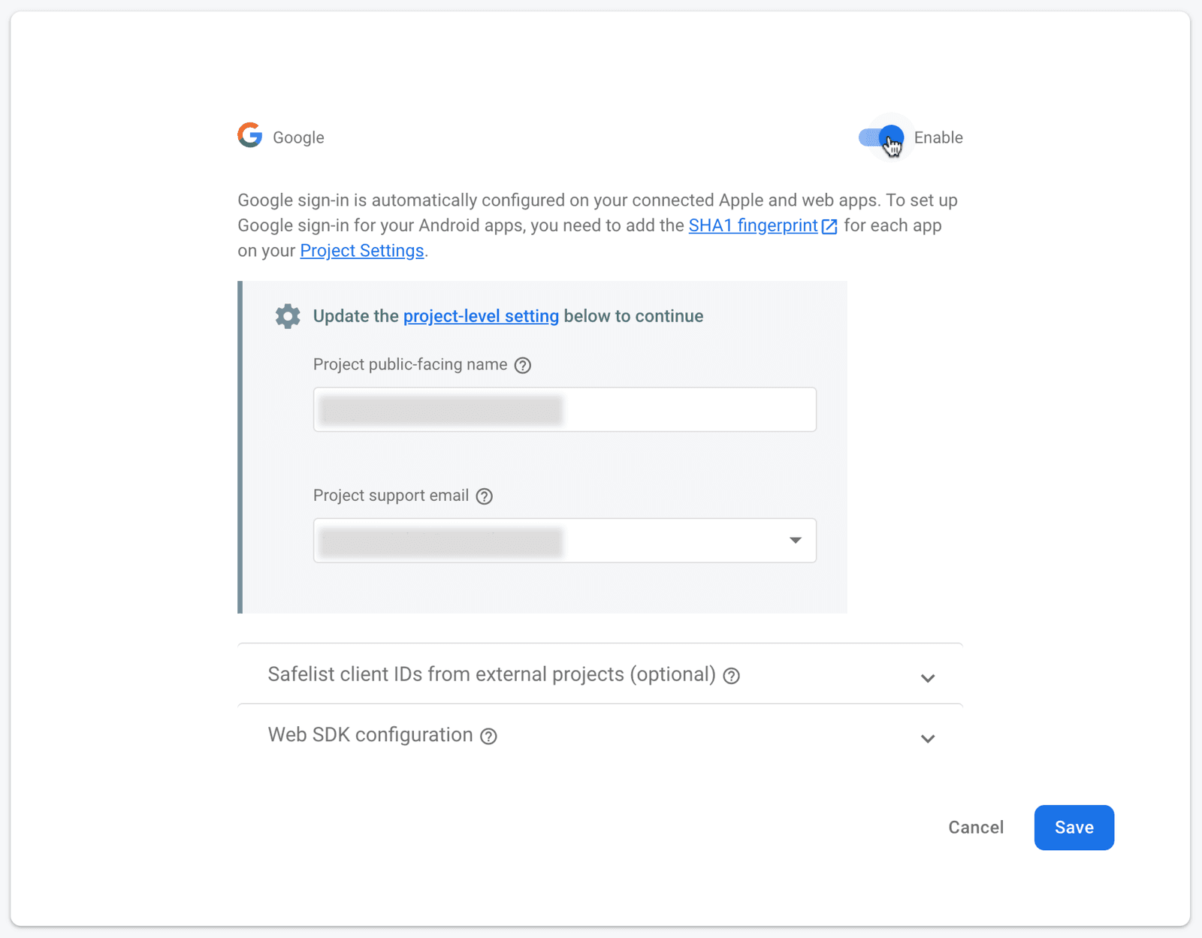Viewport: 1202px width, 938px height.
Task: Click the Project public-facing name field
Action: pyautogui.click(x=565, y=409)
